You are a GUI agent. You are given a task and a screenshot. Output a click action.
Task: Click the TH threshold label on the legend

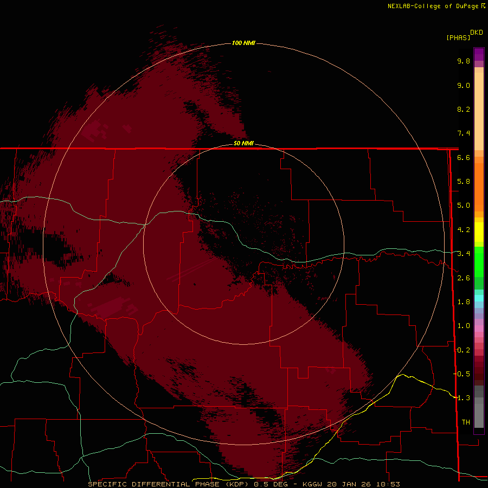pyautogui.click(x=466, y=422)
